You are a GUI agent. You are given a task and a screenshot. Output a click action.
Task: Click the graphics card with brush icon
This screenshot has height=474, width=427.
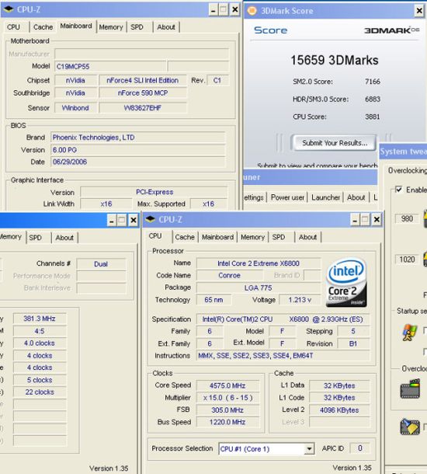[410, 427]
